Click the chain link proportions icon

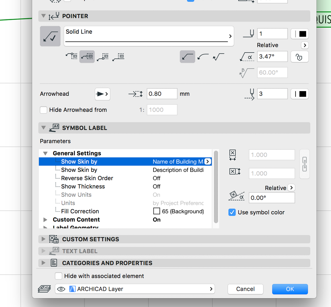(304, 164)
